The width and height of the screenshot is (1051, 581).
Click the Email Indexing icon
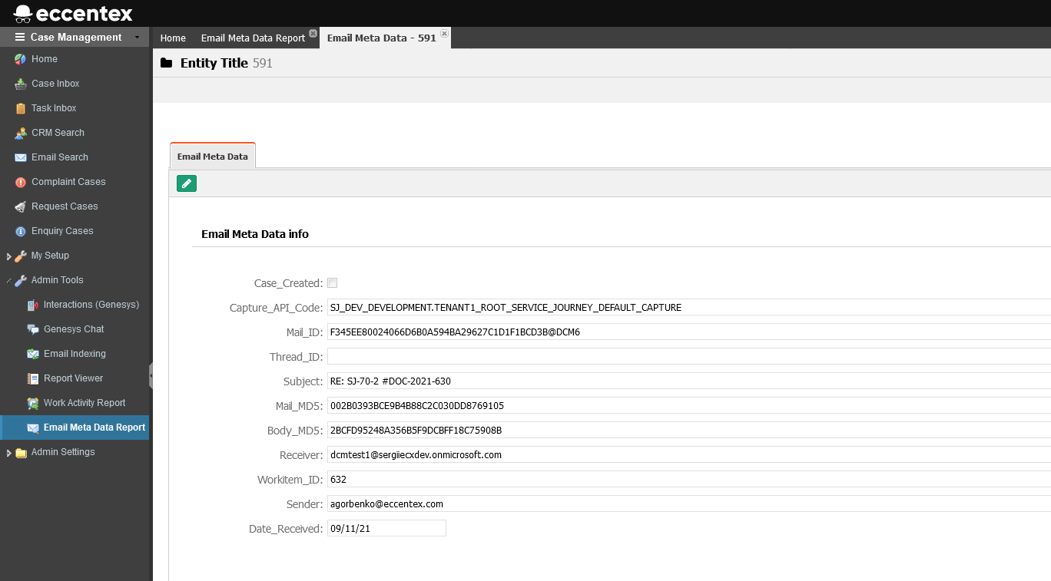(x=33, y=354)
